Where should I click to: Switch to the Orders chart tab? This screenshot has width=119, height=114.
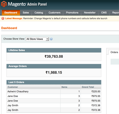tap(114, 52)
